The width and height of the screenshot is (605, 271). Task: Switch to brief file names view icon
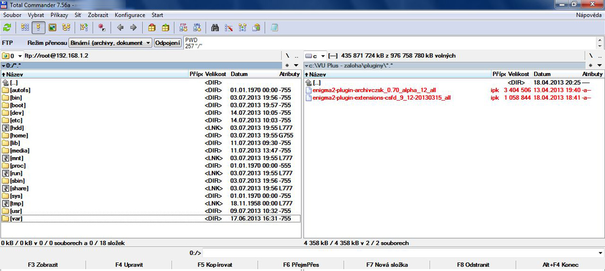[x=25, y=28]
